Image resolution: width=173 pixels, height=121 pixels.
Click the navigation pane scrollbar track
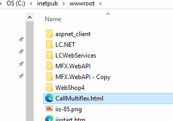click(29, 70)
